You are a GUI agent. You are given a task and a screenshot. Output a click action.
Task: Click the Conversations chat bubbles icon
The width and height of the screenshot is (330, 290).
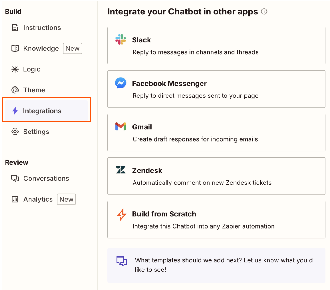tap(15, 179)
